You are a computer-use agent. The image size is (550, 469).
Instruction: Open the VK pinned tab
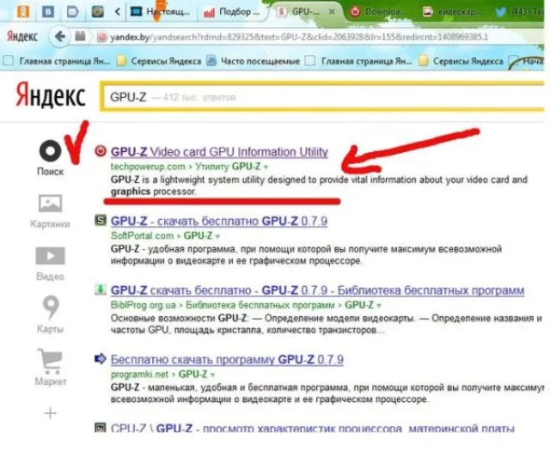(48, 12)
